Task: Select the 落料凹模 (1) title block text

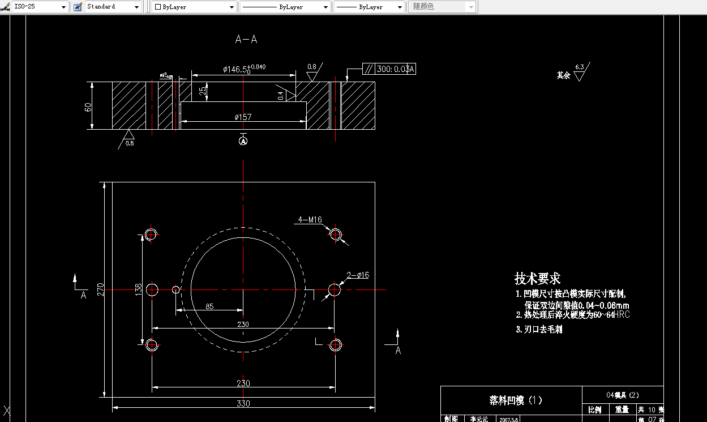Action: (x=516, y=400)
